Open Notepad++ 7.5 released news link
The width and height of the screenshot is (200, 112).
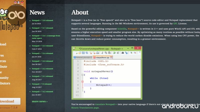(x=42, y=84)
